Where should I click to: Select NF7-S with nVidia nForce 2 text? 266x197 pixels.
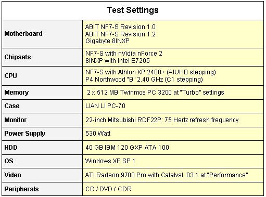click(x=124, y=54)
